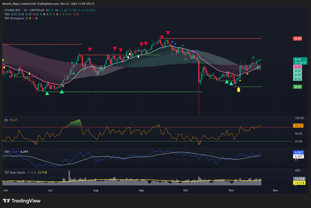The width and height of the screenshot is (311, 208).
Task: Click the red X marker at the far left
Action: coord(10,76)
